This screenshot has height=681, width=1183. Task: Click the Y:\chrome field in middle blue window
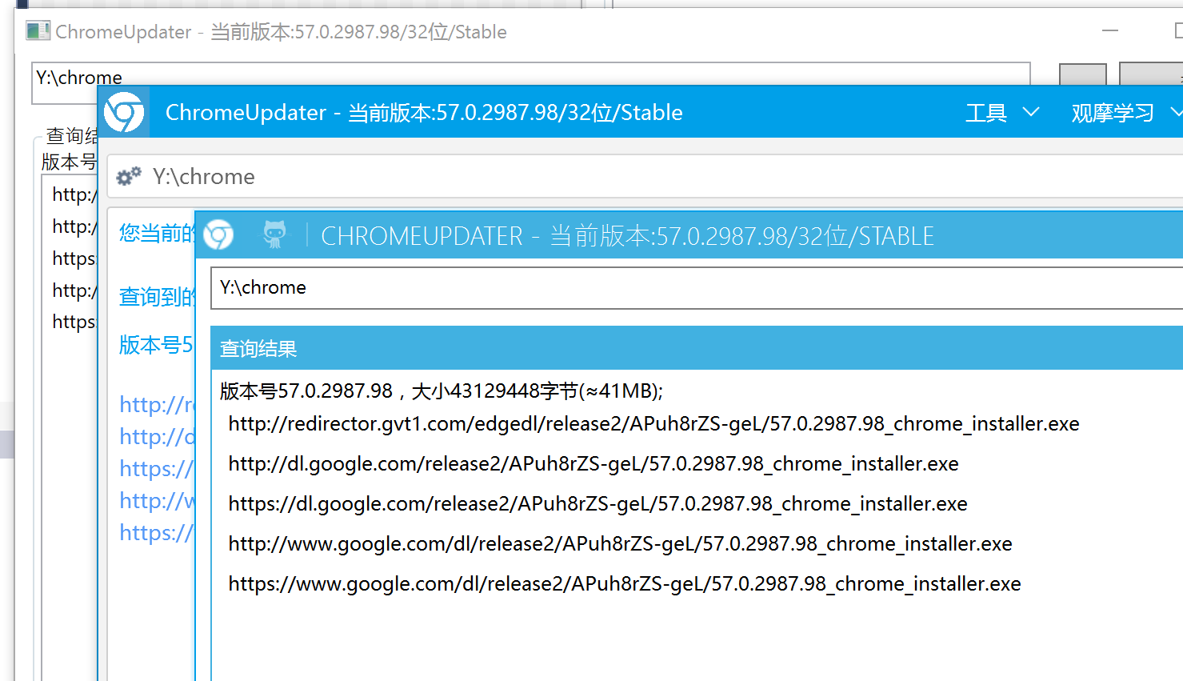[x=645, y=176]
